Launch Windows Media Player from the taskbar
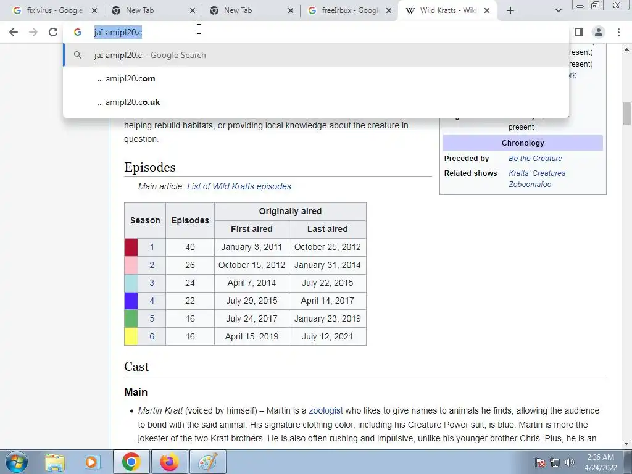Image resolution: width=632 pixels, height=474 pixels. click(92, 462)
